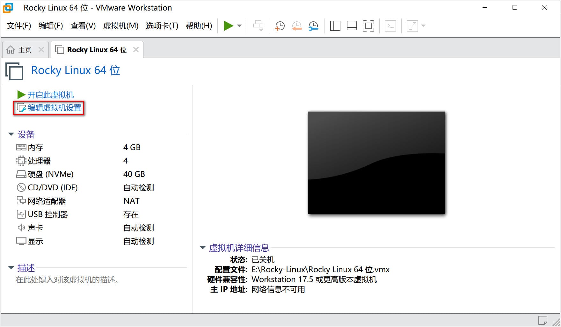Select the USB 控制器 device label
The height and width of the screenshot is (327, 561).
[48, 214]
